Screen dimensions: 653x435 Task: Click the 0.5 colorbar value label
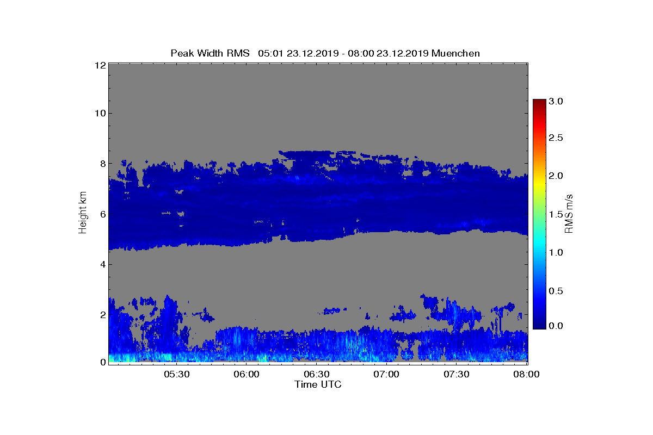point(556,291)
